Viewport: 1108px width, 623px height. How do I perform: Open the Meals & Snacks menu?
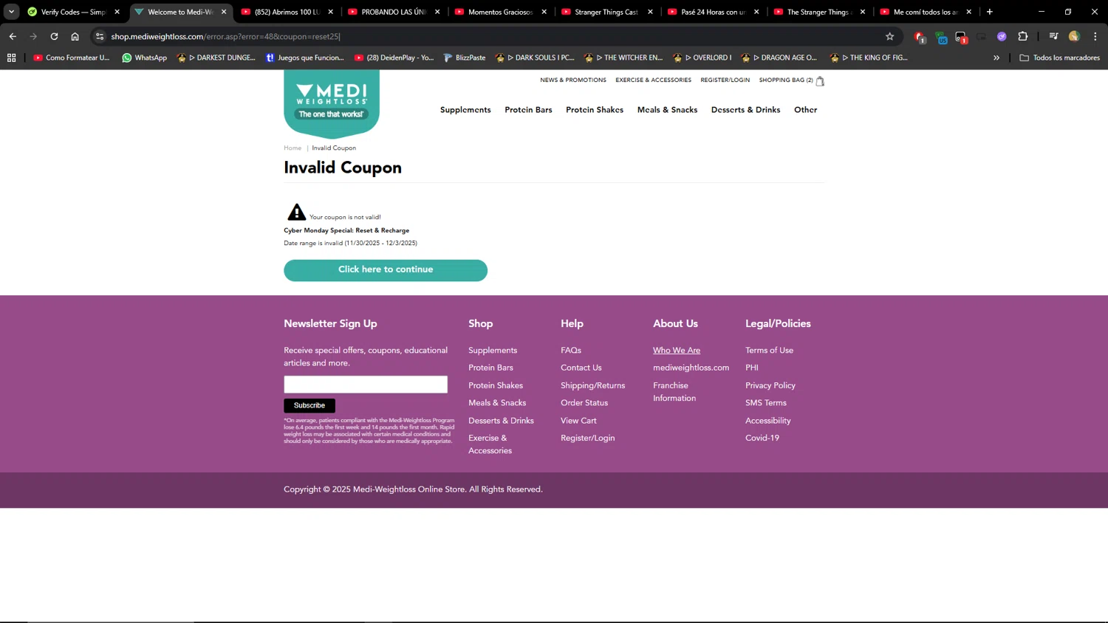667,110
